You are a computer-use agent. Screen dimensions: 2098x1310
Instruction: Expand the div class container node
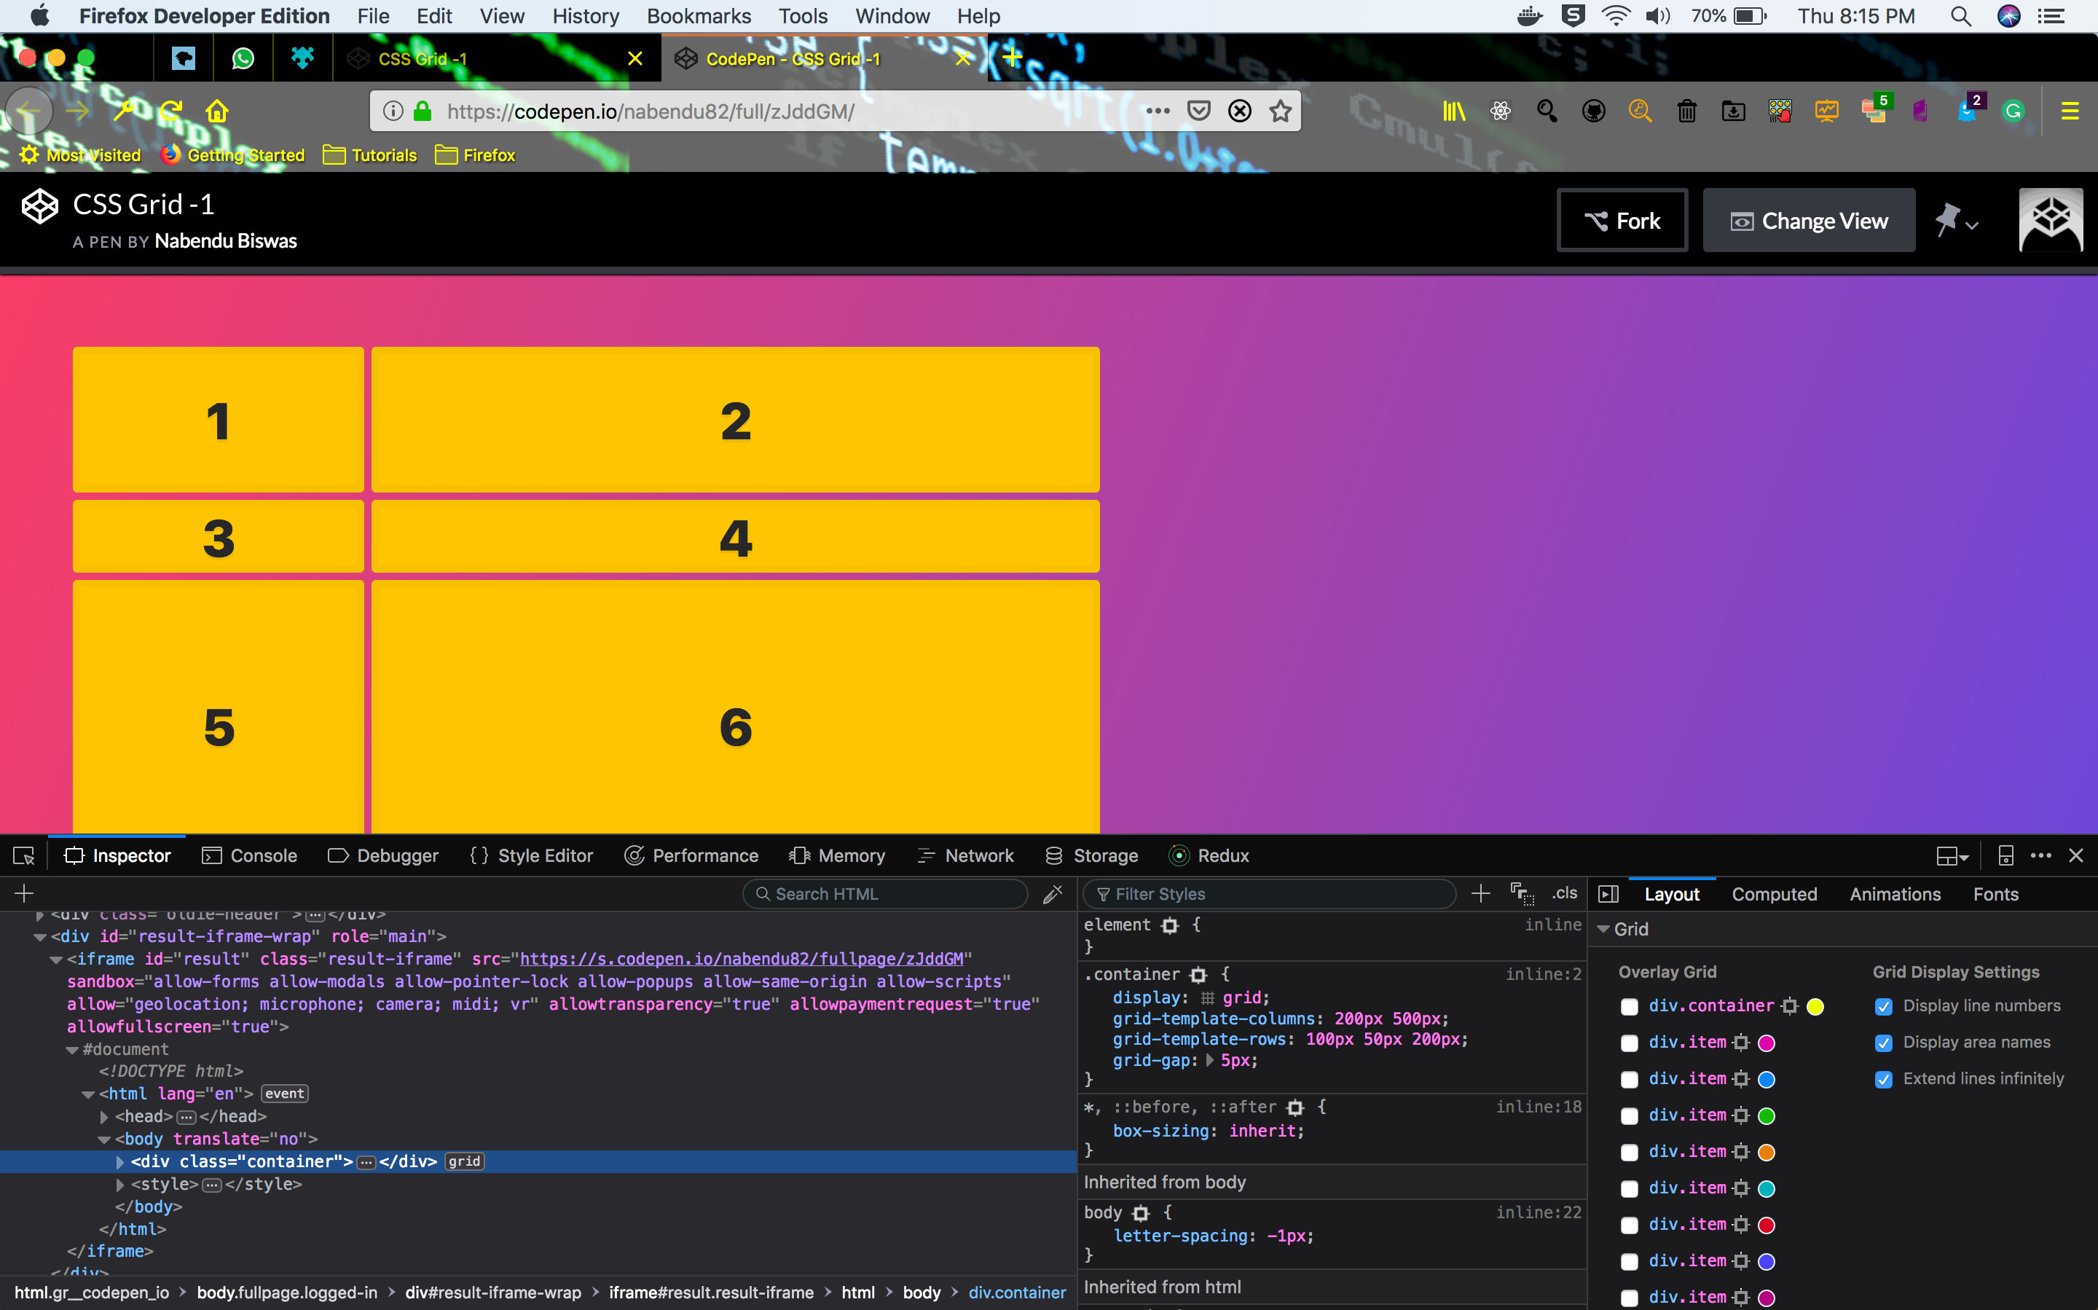pos(120,1162)
